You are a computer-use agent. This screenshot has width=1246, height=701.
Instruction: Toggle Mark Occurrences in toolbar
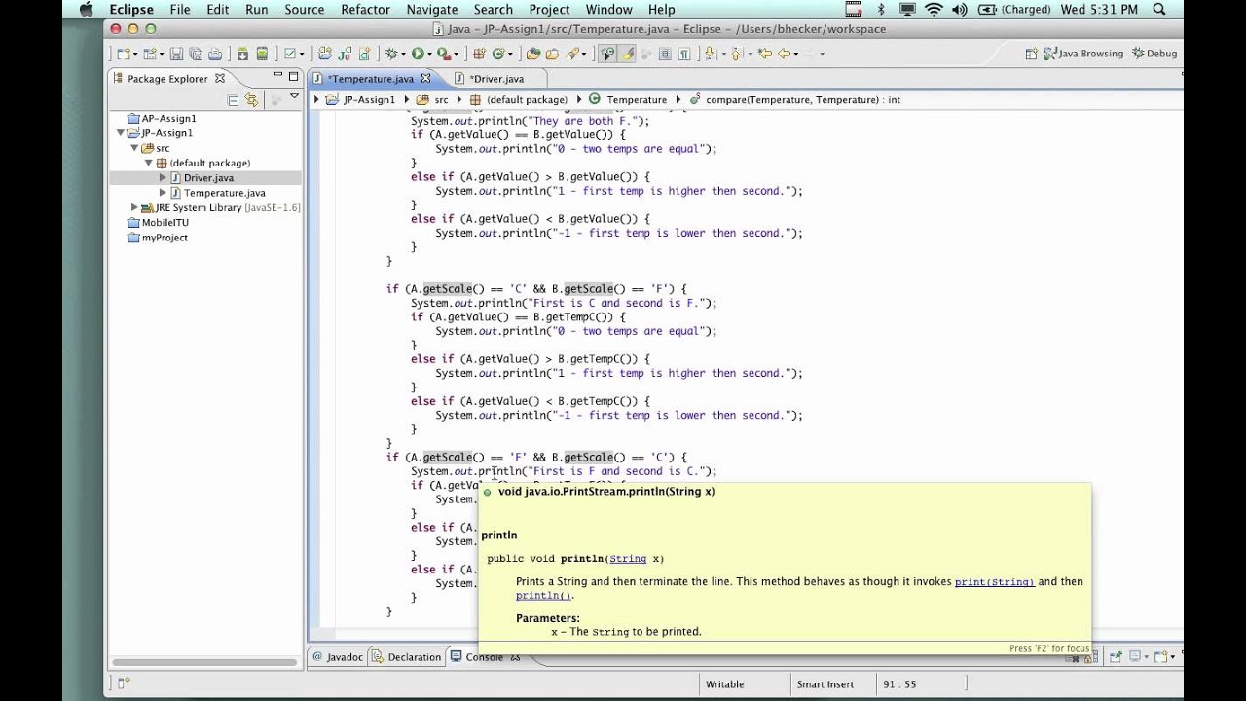[x=629, y=54]
